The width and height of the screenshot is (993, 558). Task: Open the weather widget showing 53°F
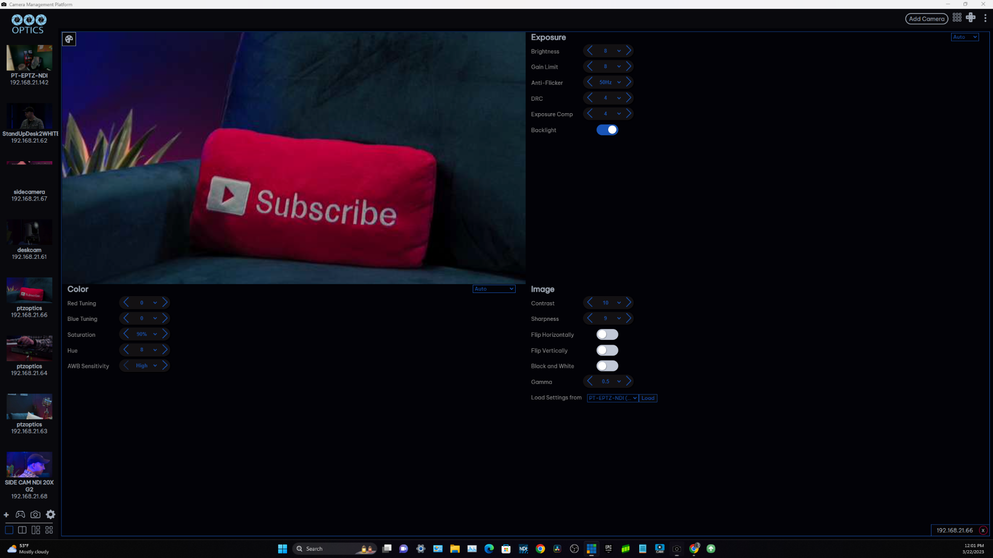click(28, 549)
